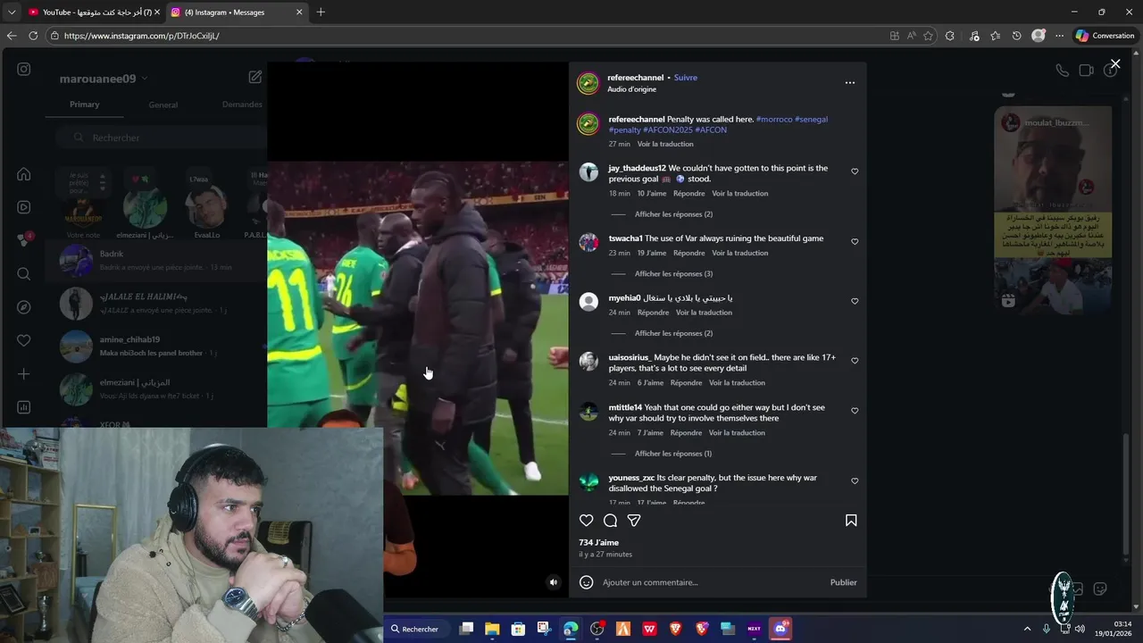Open Edge browser extensions icon
The image size is (1143, 643).
pos(950,36)
